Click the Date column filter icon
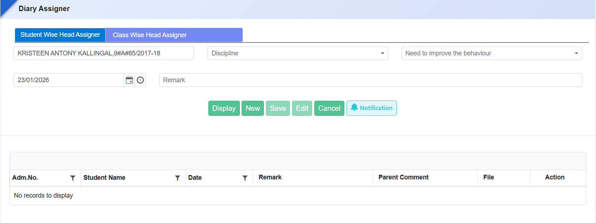Screen dimensions: 596x223 (x=245, y=178)
